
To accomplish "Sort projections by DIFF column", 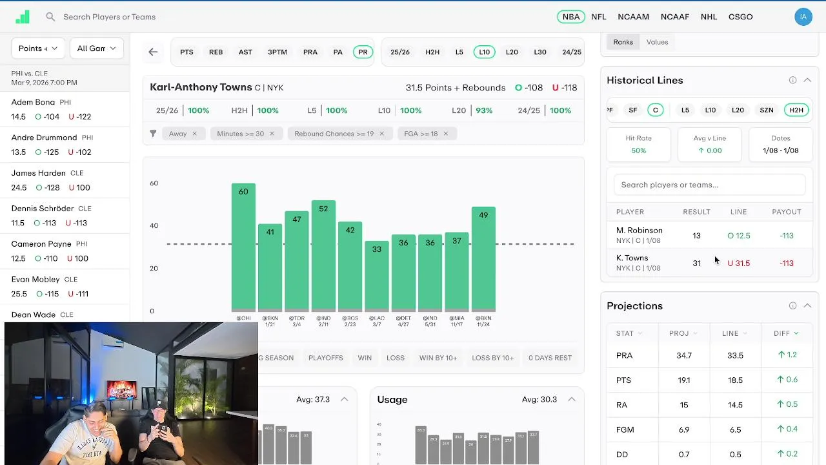I will click(x=786, y=333).
